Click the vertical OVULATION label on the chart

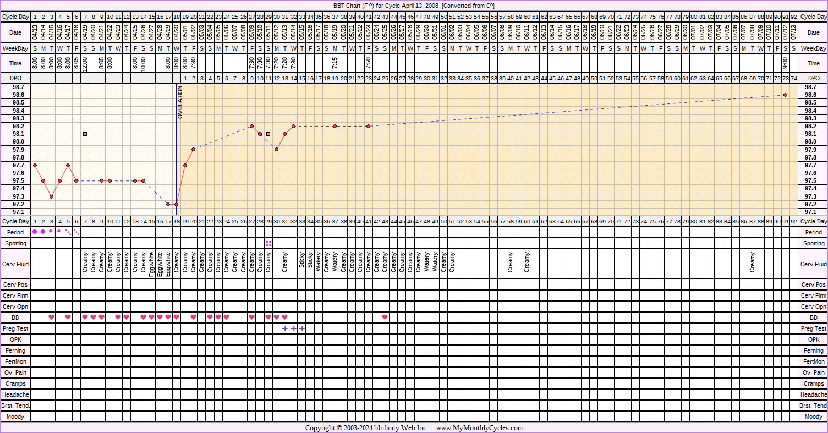(180, 102)
